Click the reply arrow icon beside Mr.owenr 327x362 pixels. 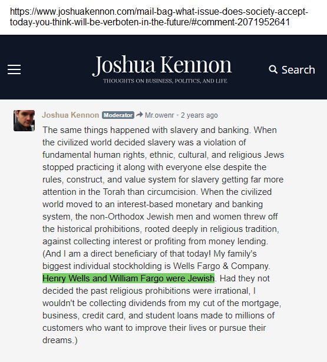point(140,115)
